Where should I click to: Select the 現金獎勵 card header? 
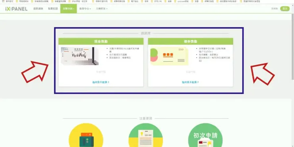click(101, 41)
